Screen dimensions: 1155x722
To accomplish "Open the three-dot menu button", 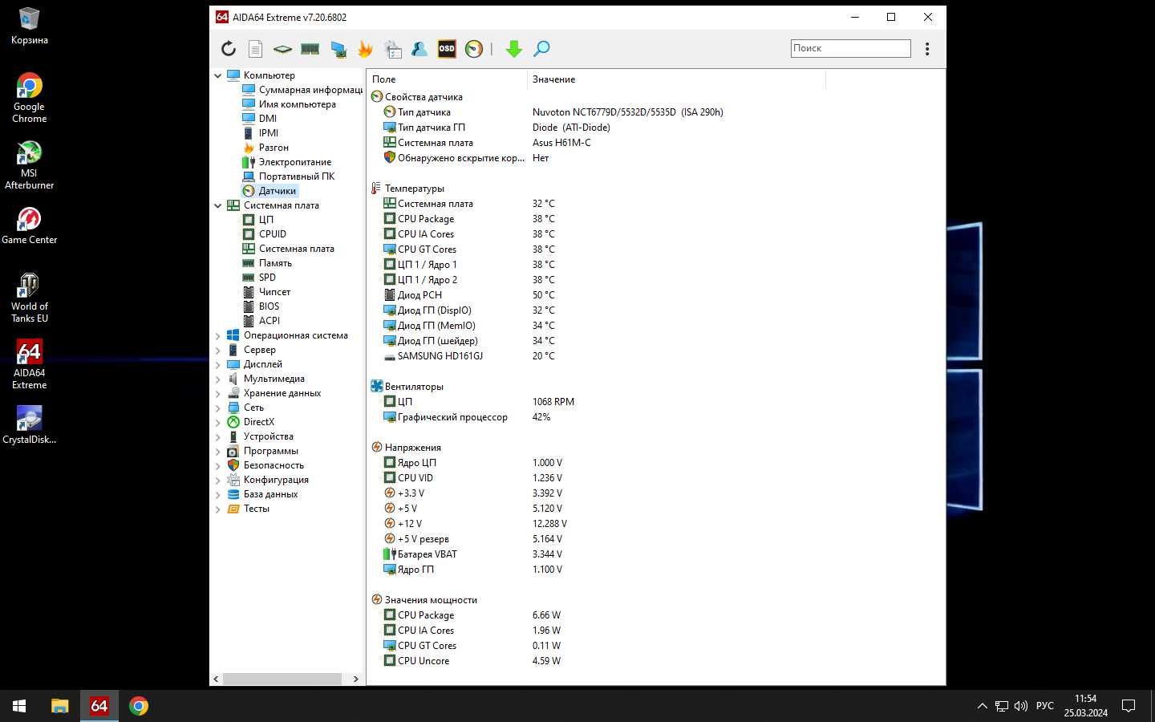I will click(x=927, y=49).
